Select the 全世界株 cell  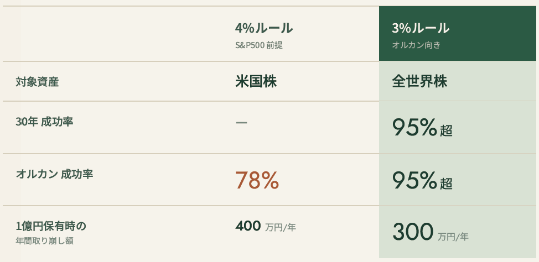[419, 82]
